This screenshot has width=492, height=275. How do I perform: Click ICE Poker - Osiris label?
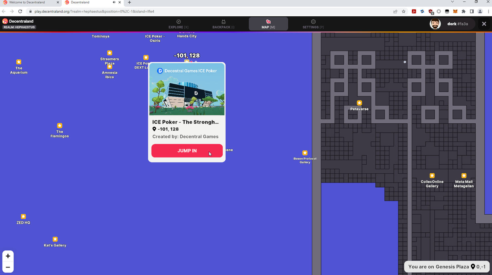(x=155, y=38)
